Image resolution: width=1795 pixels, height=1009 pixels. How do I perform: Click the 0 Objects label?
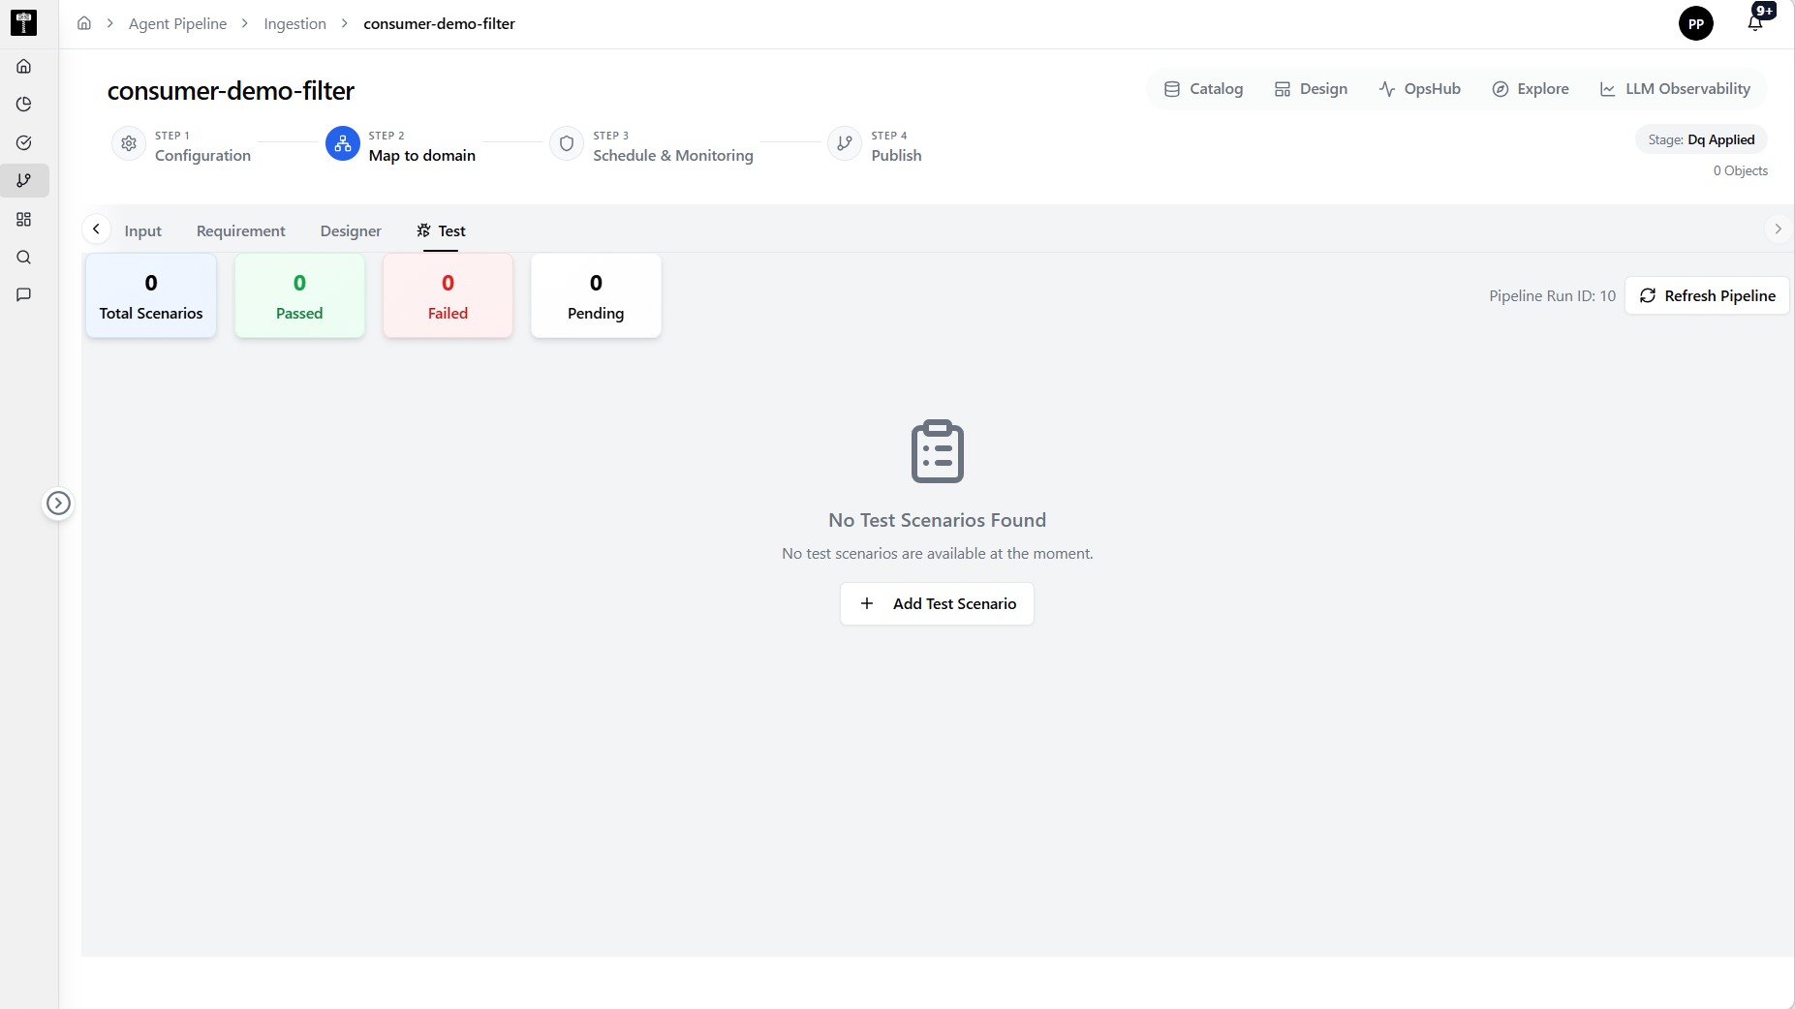point(1740,170)
